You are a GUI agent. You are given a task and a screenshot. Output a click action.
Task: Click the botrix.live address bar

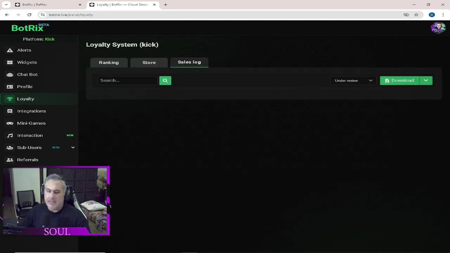225,15
